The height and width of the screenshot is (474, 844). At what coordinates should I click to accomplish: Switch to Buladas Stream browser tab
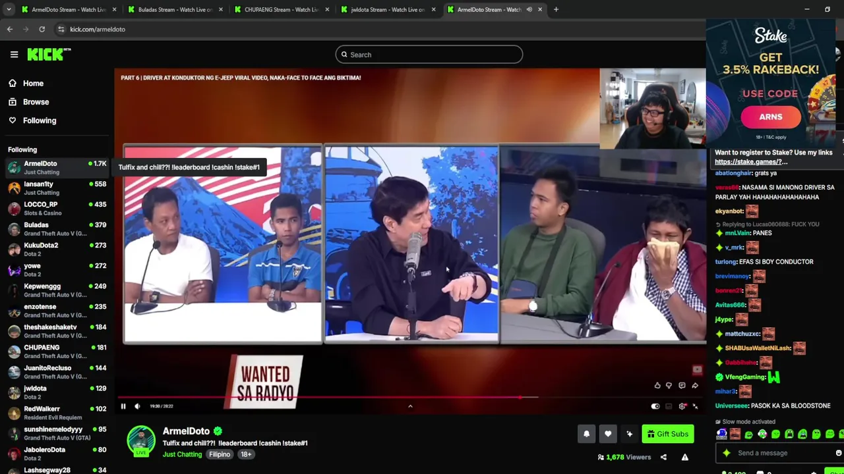coord(175,10)
